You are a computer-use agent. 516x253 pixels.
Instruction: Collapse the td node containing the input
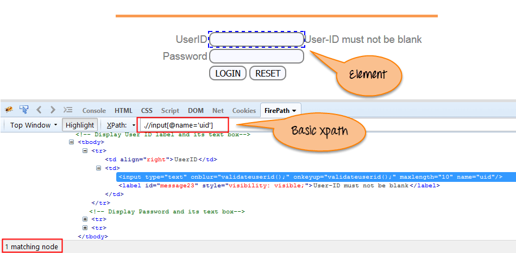coord(99,168)
